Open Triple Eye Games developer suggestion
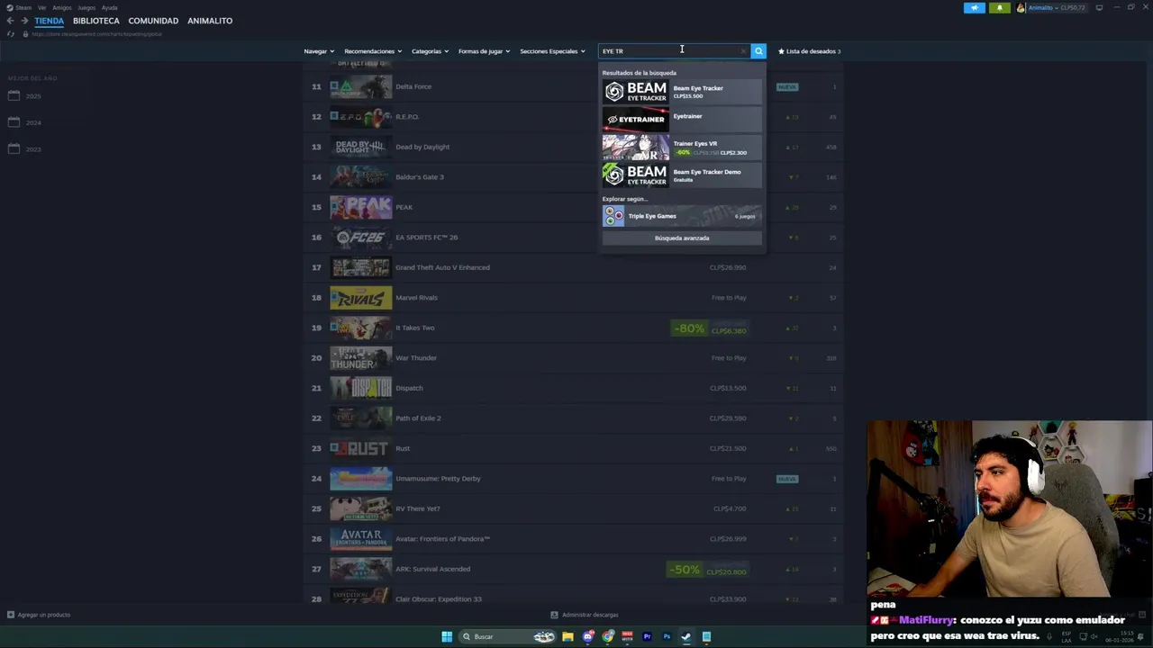This screenshot has width=1153, height=648. coord(682,216)
